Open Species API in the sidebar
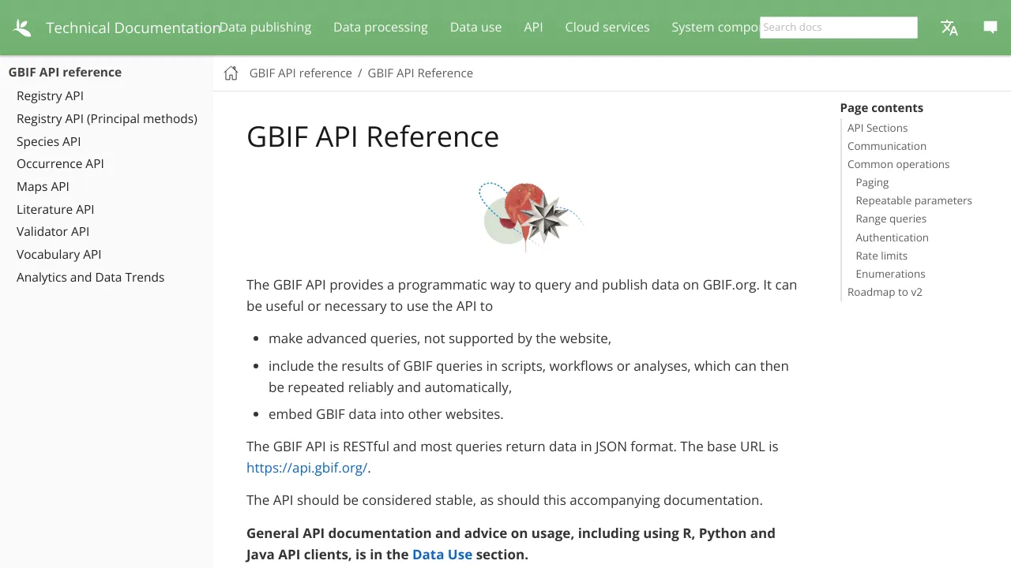1011x568 pixels. pyautogui.click(x=48, y=141)
